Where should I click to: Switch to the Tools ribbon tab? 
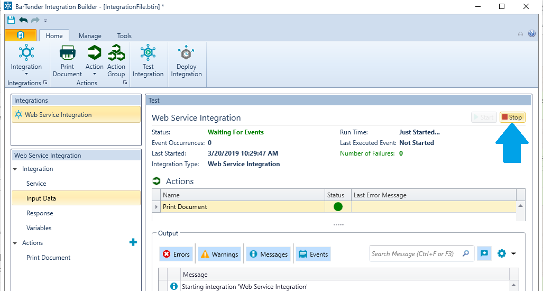(x=124, y=35)
